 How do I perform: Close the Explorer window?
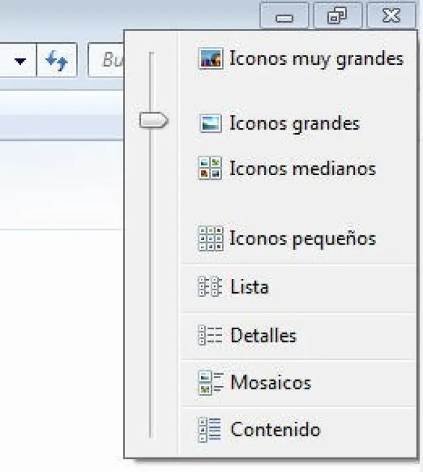coord(391,17)
